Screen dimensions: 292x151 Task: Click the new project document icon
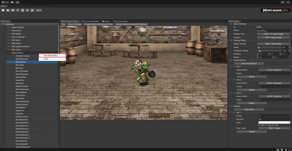(3, 10)
